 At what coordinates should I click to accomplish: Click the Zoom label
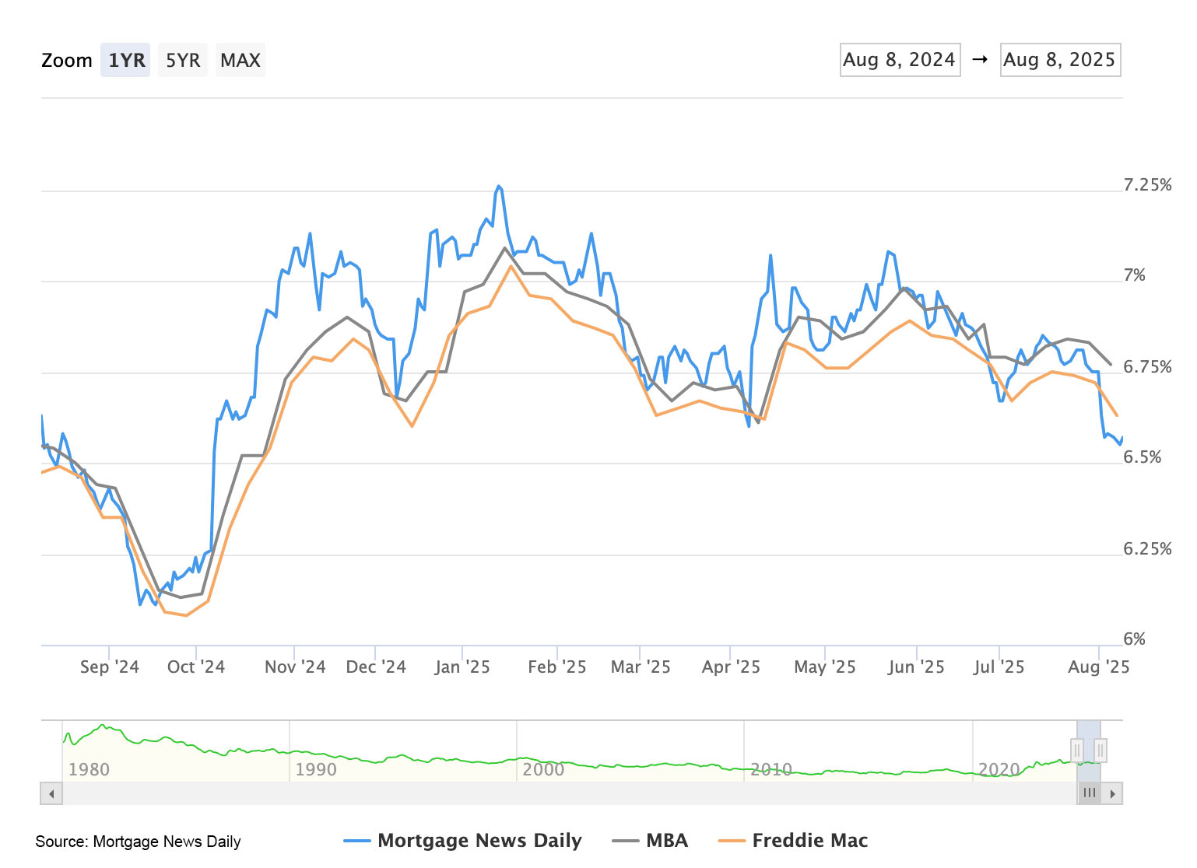point(67,61)
